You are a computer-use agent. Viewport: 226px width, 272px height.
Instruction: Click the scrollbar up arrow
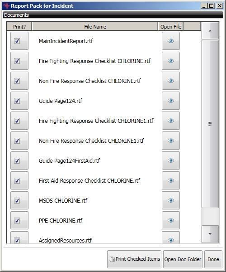point(210,31)
